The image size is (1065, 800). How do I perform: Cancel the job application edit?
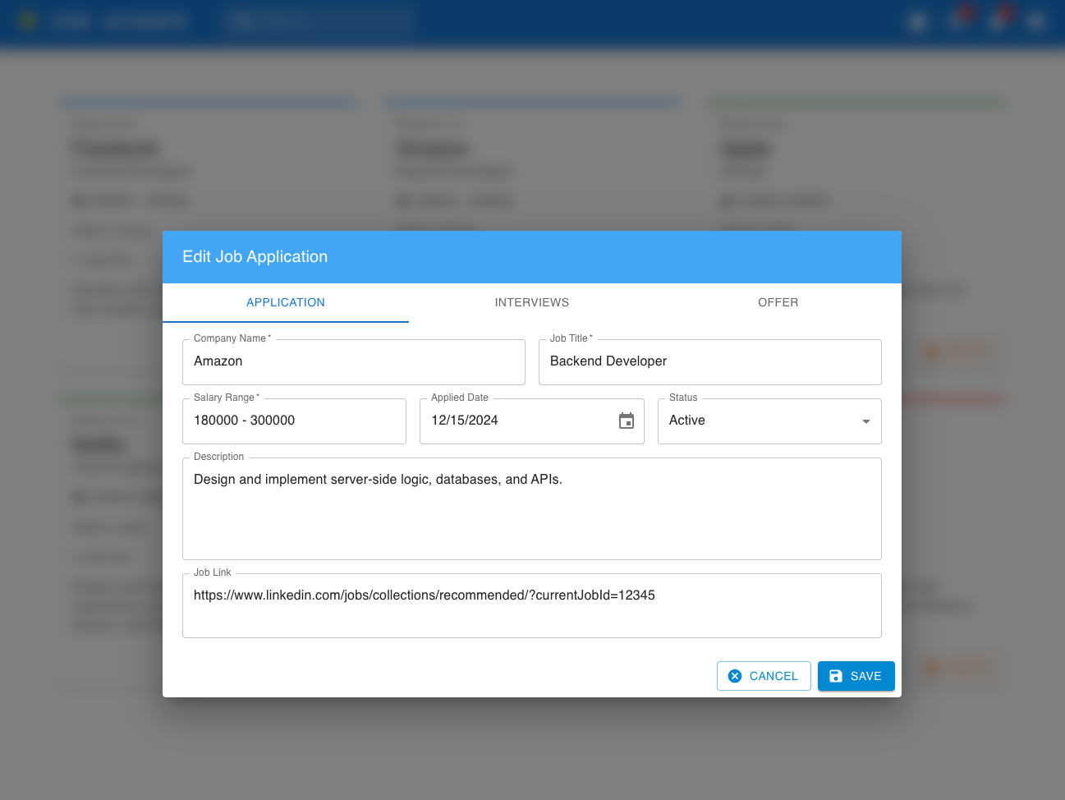(x=764, y=676)
